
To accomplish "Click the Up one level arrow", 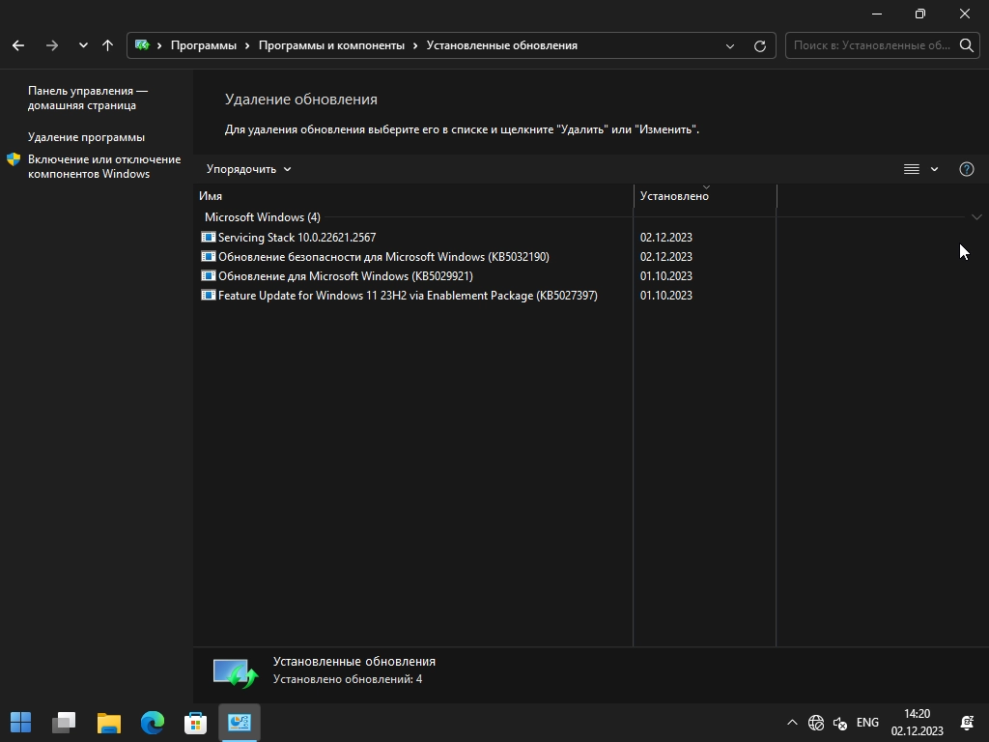I will [x=107, y=45].
